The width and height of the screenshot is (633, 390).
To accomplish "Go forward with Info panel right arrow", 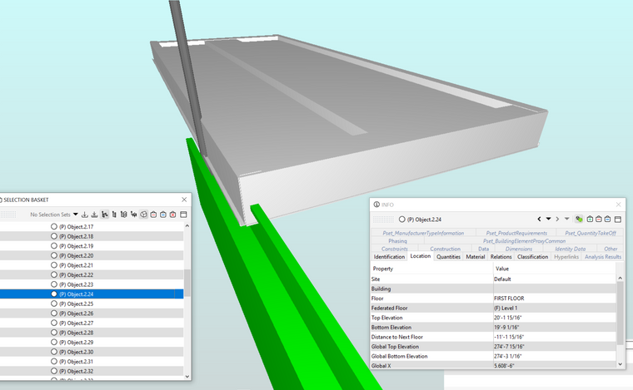I will pos(557,220).
